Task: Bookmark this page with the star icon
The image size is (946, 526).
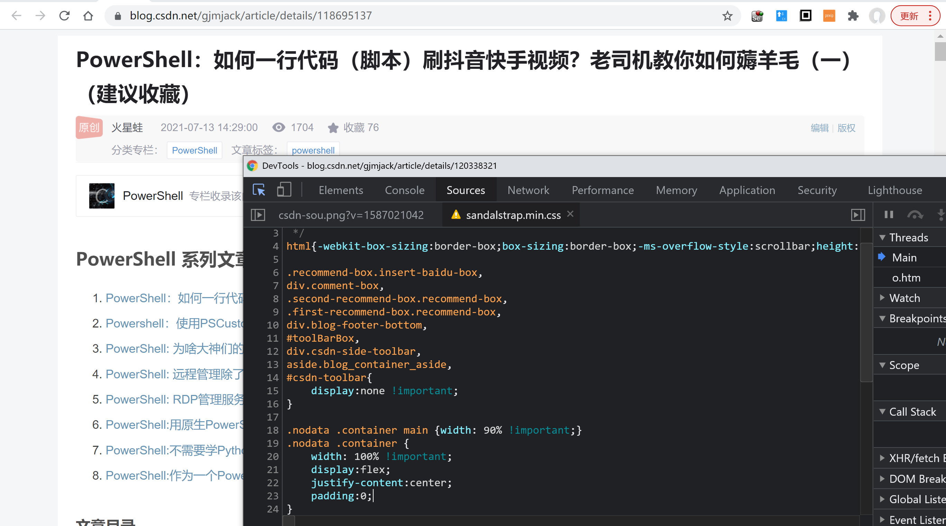Action: (x=727, y=16)
